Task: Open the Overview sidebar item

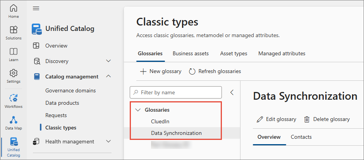Action: click(x=57, y=46)
